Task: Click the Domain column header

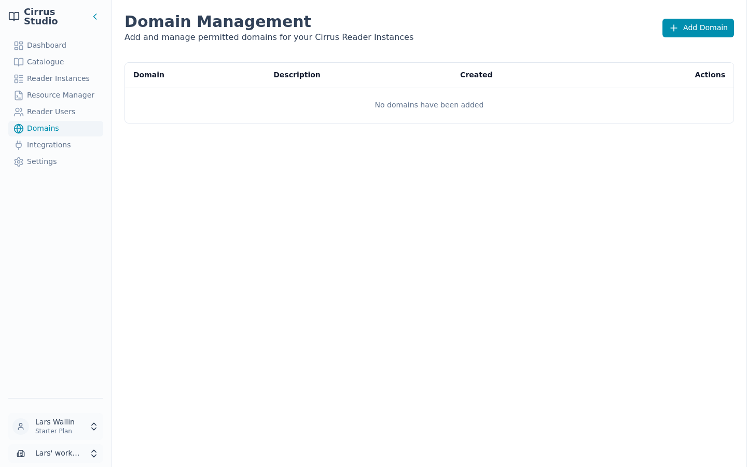Action: [149, 75]
